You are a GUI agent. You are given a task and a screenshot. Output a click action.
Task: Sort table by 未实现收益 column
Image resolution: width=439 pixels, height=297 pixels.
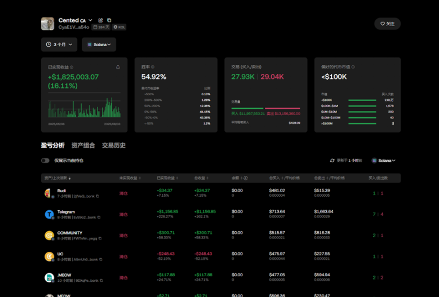click(x=130, y=178)
